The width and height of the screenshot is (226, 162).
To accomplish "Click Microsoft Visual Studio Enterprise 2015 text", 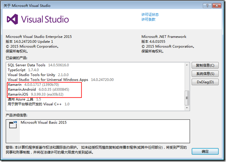I will pos(38,36).
